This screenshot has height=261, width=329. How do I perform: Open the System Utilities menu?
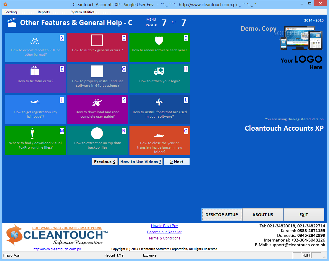[x=91, y=12]
